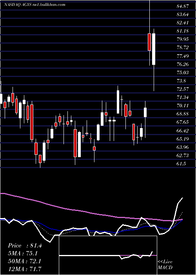Click the 75.03 price axis label
This screenshot has height=275, width=196.
pyautogui.click(x=183, y=72)
